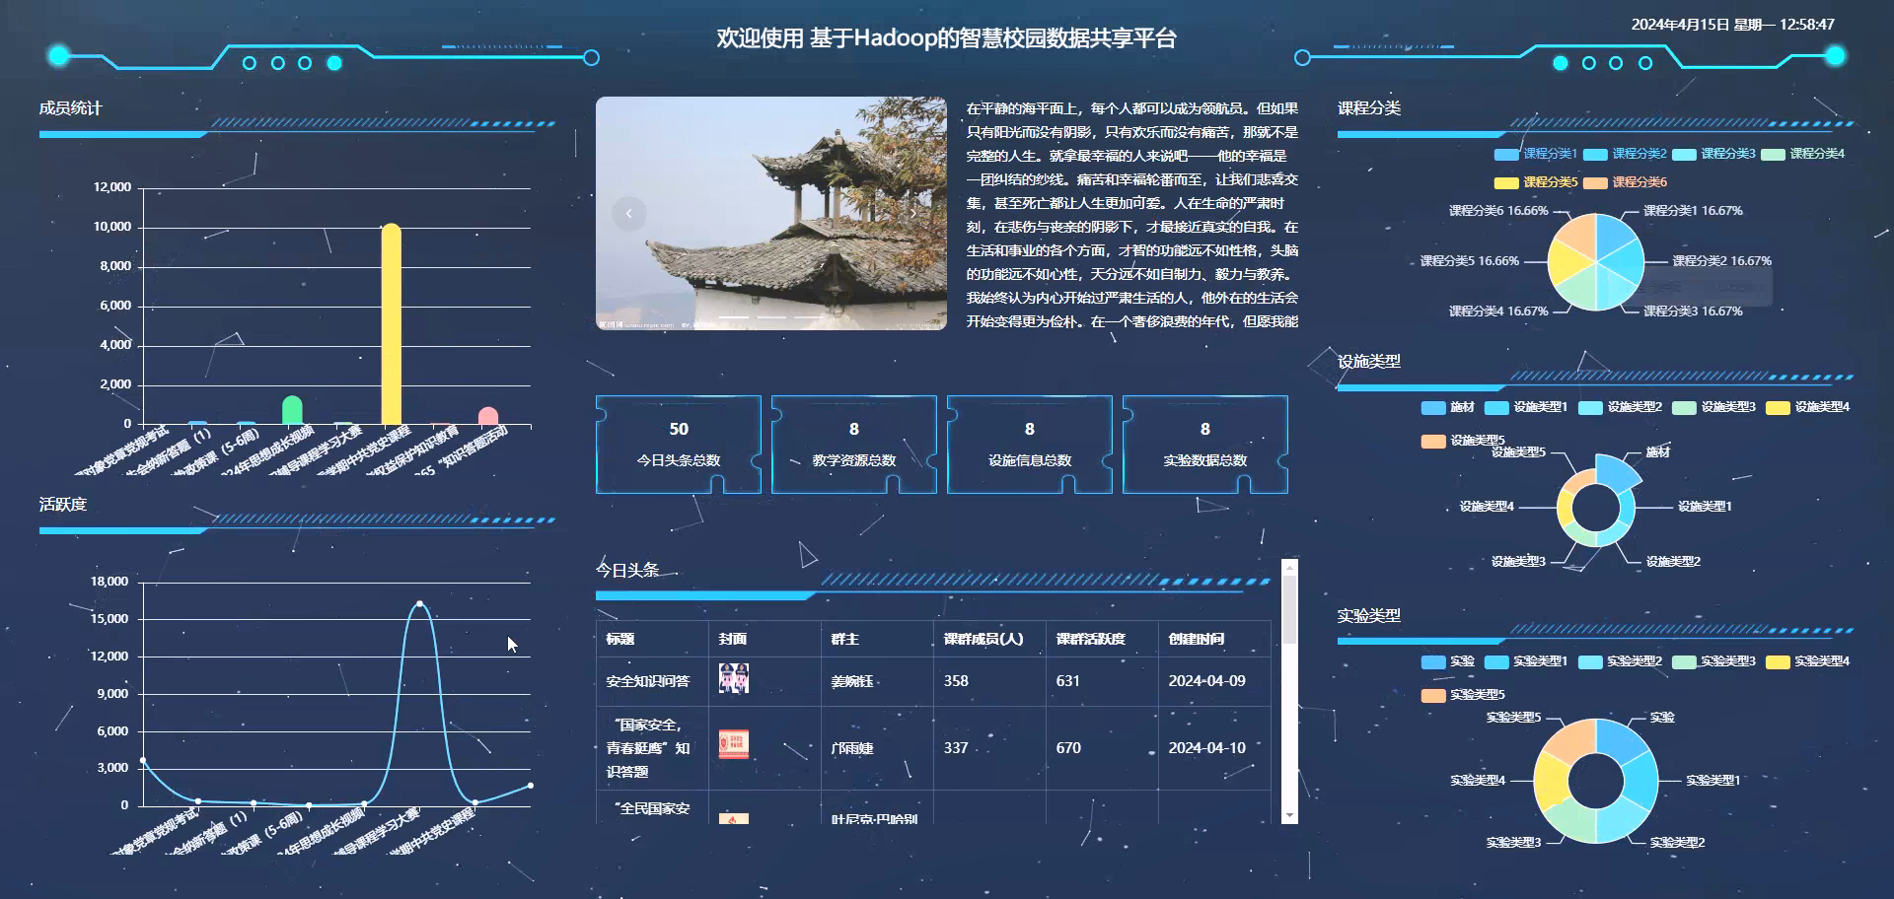Click the date and time display
The height and width of the screenshot is (899, 1894).
(x=1732, y=25)
